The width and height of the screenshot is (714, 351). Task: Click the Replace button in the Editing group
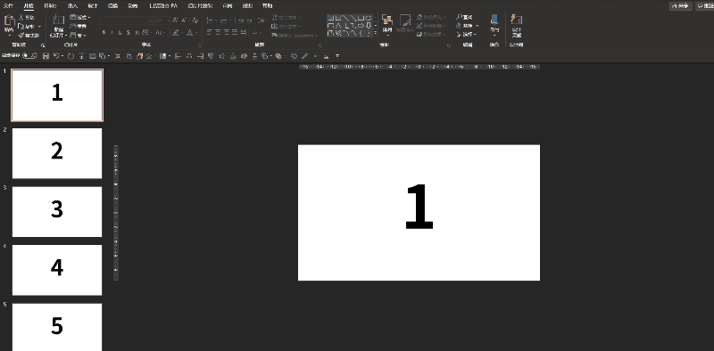click(467, 26)
